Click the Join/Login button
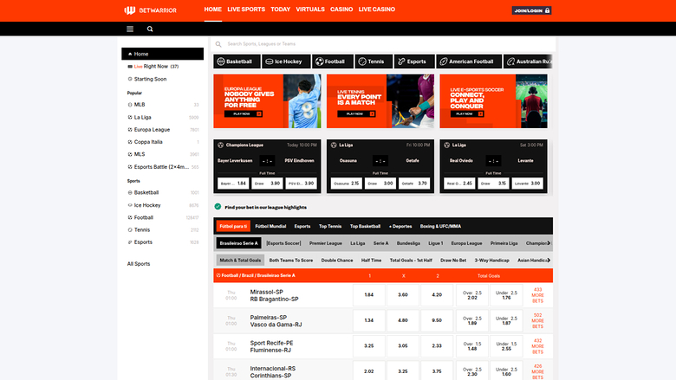The width and height of the screenshot is (676, 380). [531, 10]
